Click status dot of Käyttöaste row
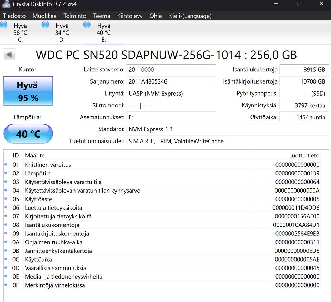The width and height of the screenshot is (331, 302). [6, 199]
